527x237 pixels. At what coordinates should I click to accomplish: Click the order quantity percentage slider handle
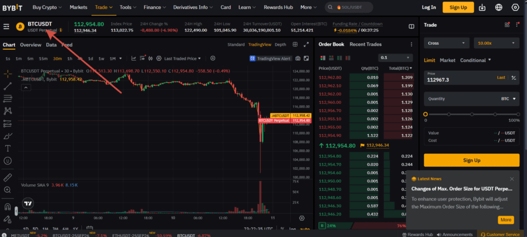click(426, 114)
